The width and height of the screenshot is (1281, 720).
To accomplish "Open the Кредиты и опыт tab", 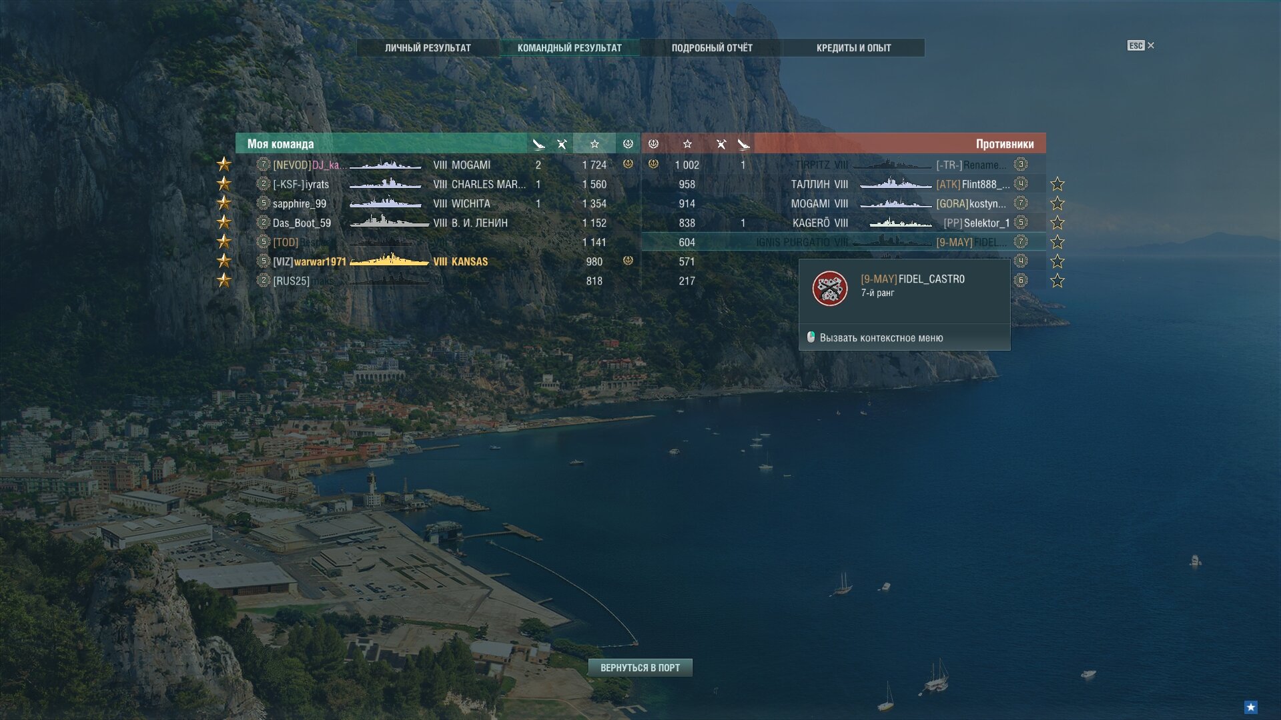I will click(x=854, y=48).
